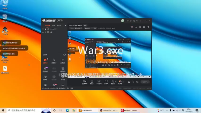
Task: Click the announcement text in status bar
Action: [x=59, y=88]
